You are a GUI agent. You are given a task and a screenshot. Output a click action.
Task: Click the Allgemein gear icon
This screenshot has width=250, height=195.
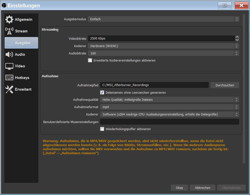click(9, 19)
